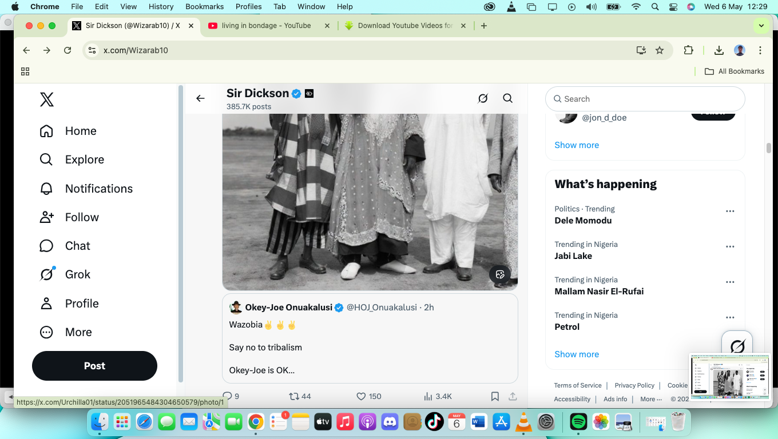The image size is (778, 439).
Task: Show more suggested accounts to follow
Action: click(x=577, y=145)
